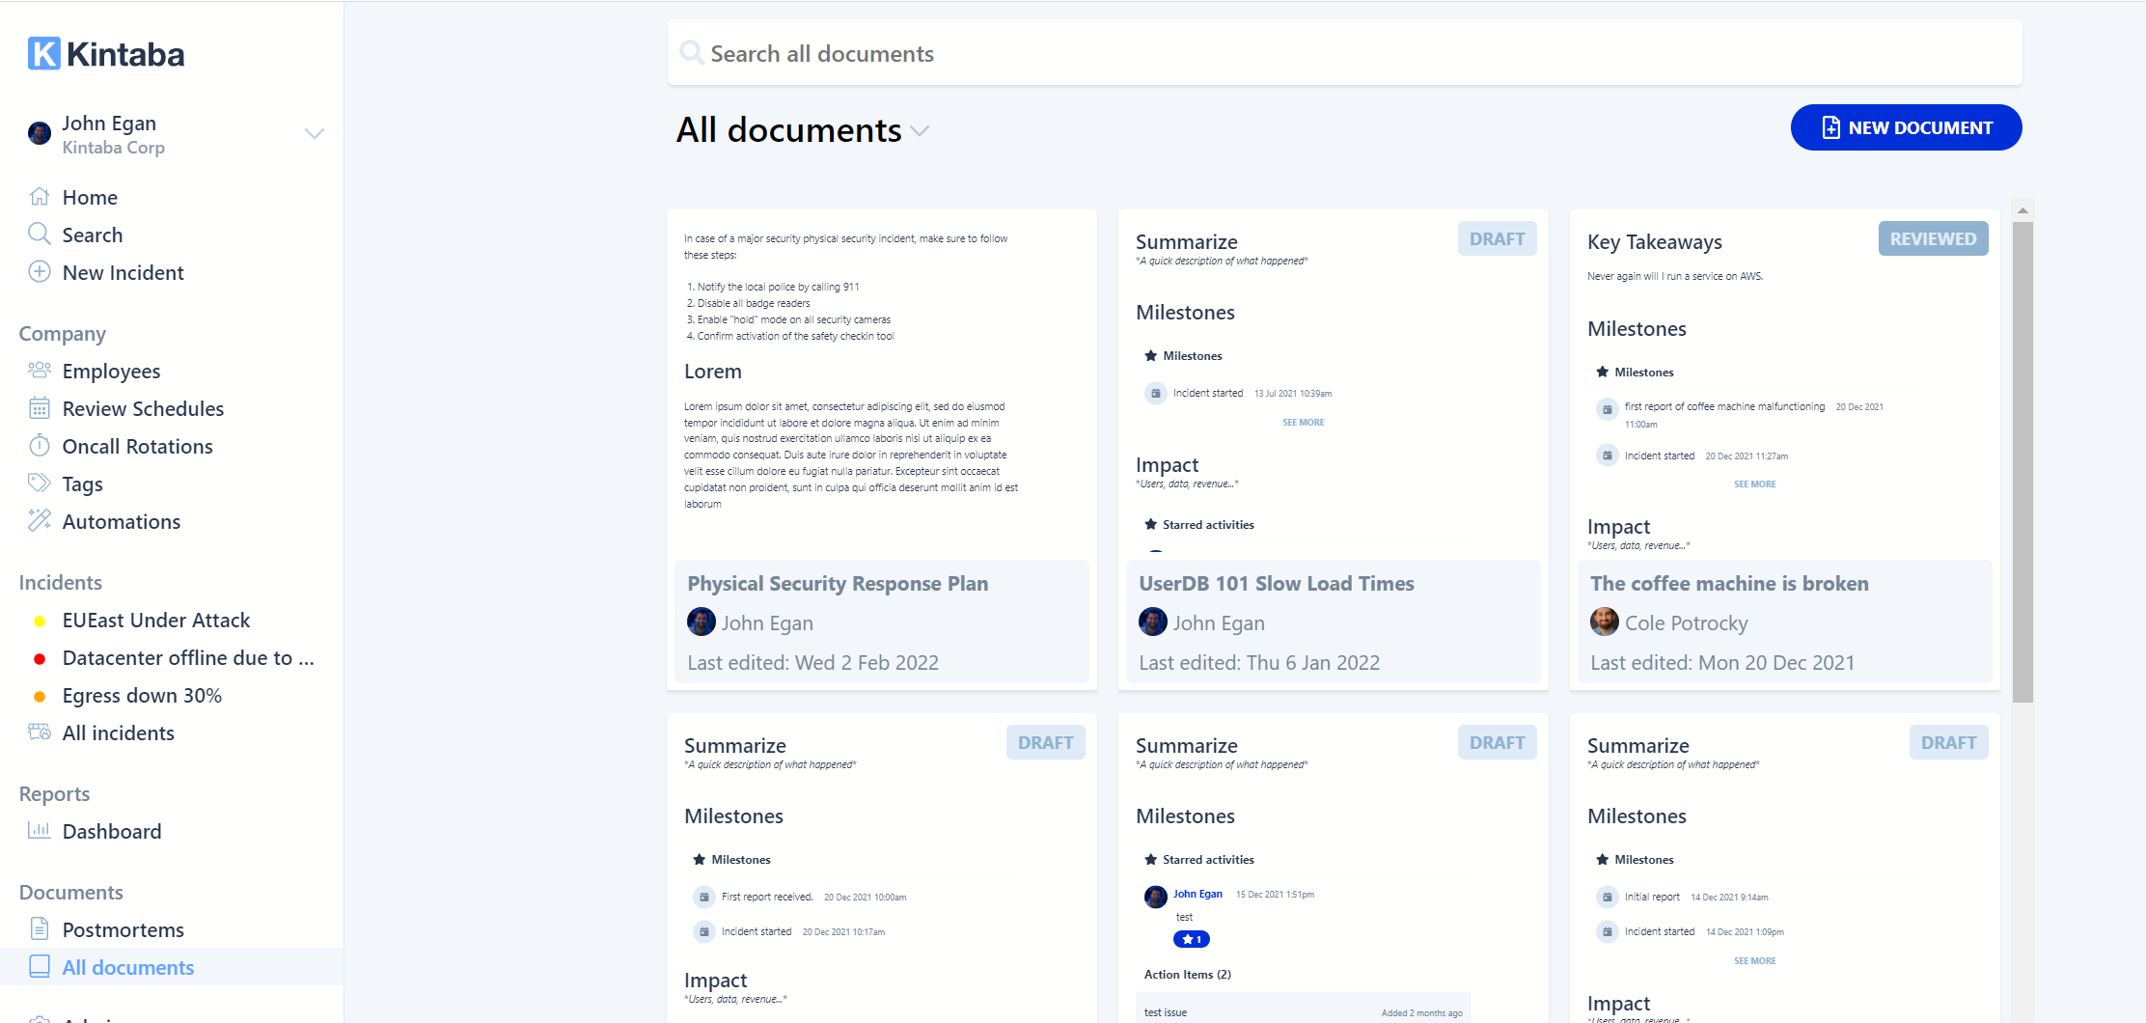Viewport: 2146px width, 1023px height.
Task: Click John Egan's avatar in Starred activities
Action: tap(1156, 897)
